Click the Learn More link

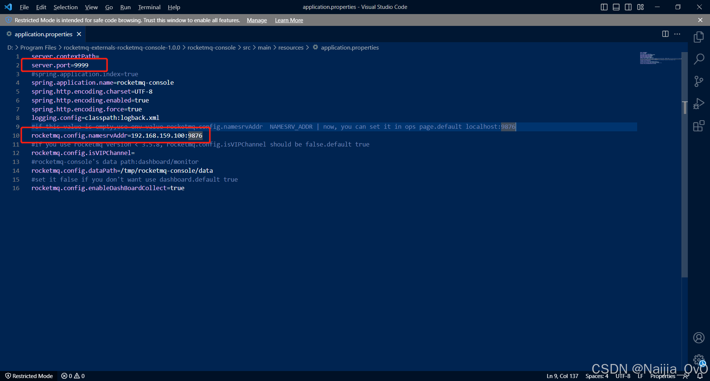tap(289, 20)
